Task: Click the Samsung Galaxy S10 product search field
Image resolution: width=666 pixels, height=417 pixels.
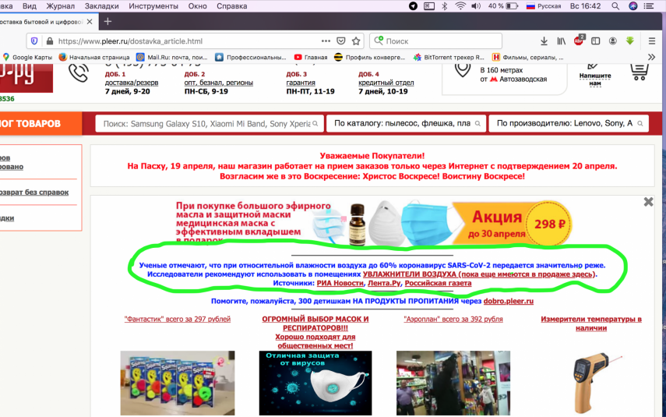Action: 210,124
